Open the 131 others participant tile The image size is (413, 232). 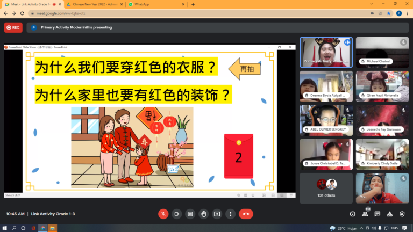[326, 187]
